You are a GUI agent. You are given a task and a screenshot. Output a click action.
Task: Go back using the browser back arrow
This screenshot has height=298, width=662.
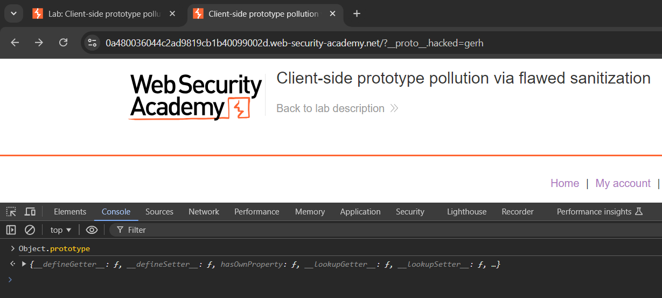coord(15,43)
